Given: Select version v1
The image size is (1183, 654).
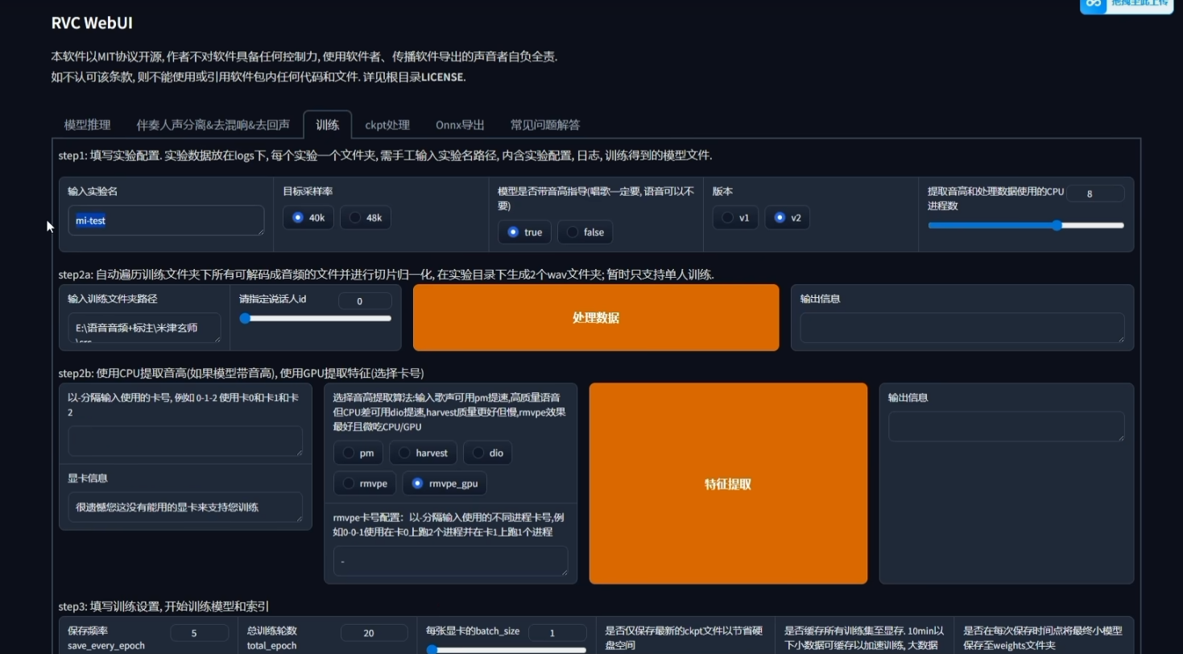Looking at the screenshot, I should click(x=735, y=217).
